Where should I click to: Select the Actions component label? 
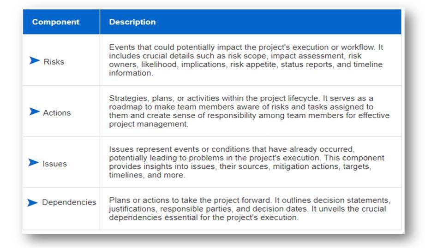pos(57,113)
